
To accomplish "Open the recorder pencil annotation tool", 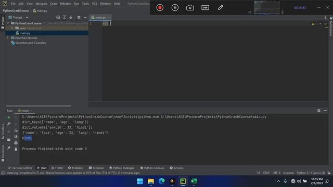I will coord(221,8).
